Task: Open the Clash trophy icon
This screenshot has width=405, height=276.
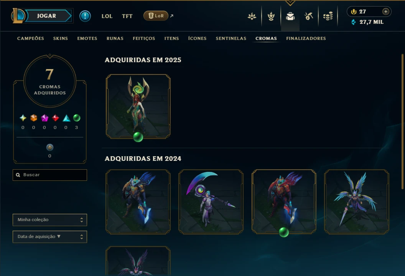Action: (271, 16)
